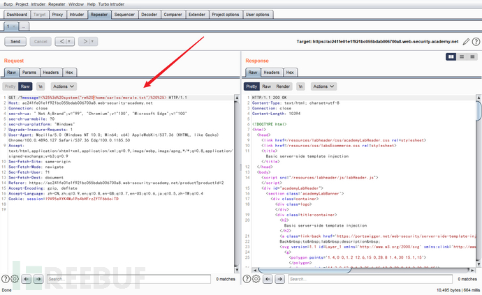Go to previous match in request search

tap(27, 279)
